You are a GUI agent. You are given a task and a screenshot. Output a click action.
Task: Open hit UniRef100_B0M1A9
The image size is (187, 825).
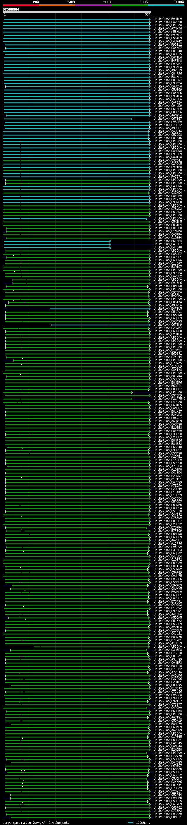(167, 19)
